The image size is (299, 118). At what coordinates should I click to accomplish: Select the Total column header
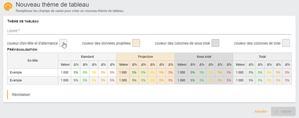point(262,57)
